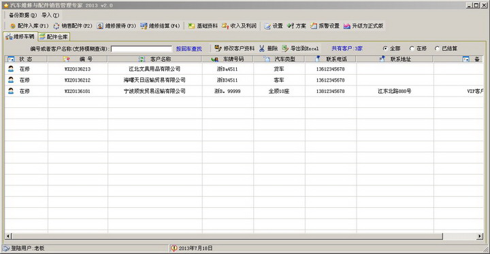Select the 在修 radio button
Viewport: 490px width, 254px height.
pyautogui.click(x=412, y=48)
